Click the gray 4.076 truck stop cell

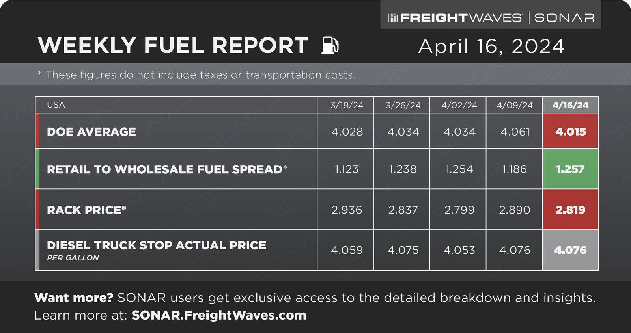point(570,250)
